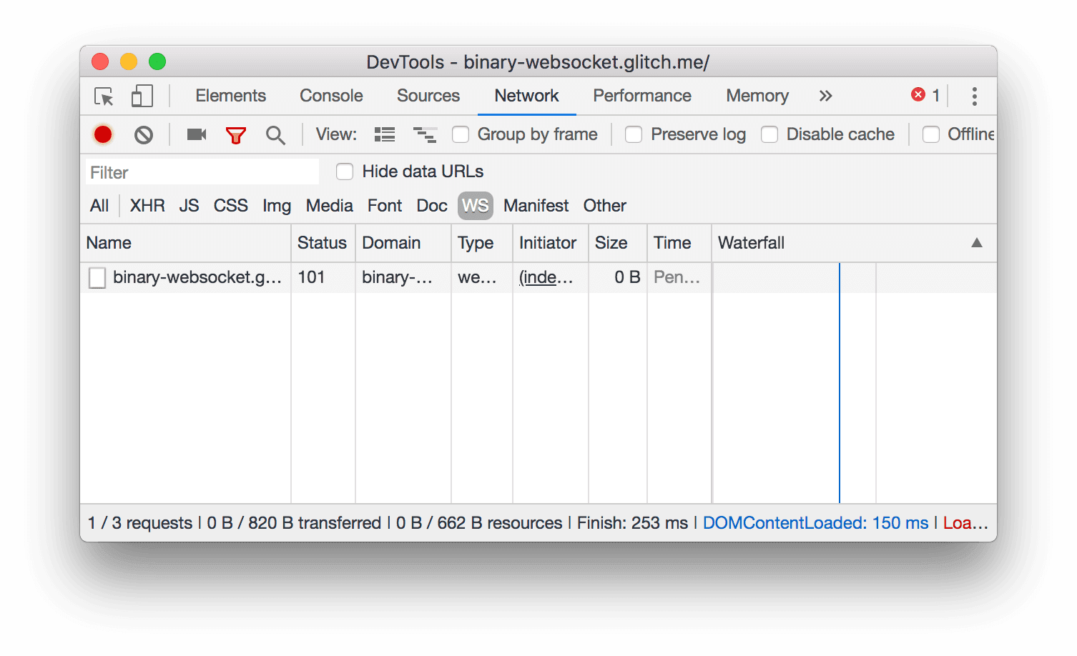Open the network filter funnel
Image resolution: width=1077 pixels, height=656 pixels.
pos(236,134)
